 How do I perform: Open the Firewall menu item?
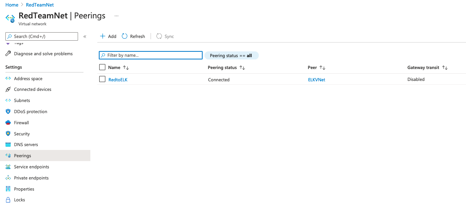[x=22, y=123]
